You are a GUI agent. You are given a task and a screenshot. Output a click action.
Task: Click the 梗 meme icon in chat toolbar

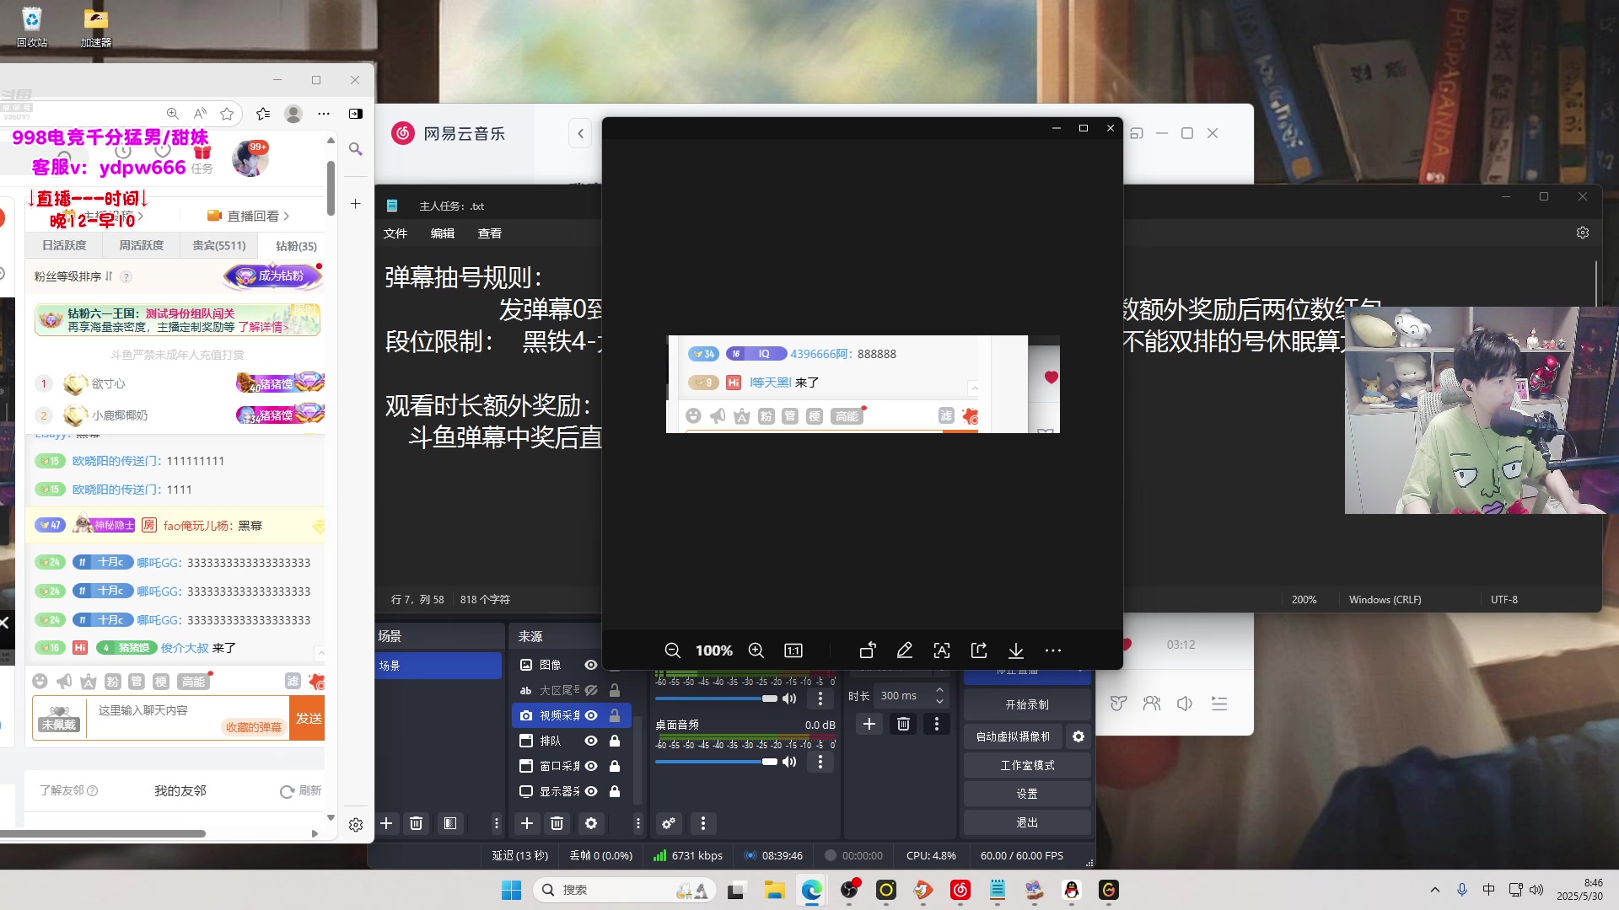(x=161, y=681)
